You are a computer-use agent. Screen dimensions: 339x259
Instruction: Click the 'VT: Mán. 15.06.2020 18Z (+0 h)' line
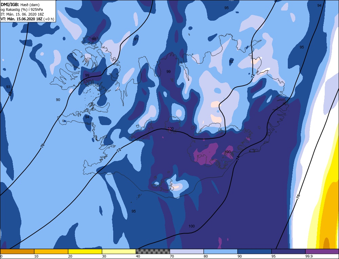coord(27,19)
